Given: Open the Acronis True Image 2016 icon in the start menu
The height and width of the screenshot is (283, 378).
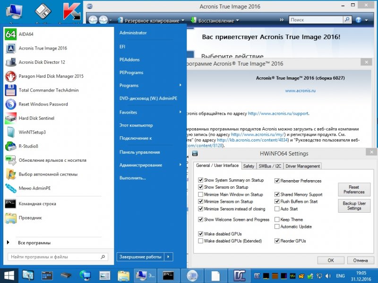Looking at the screenshot, I should point(10,48).
